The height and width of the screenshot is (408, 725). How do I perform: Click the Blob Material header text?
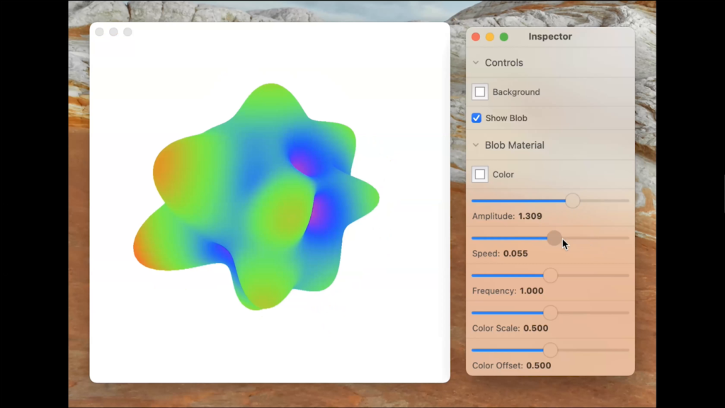515,145
